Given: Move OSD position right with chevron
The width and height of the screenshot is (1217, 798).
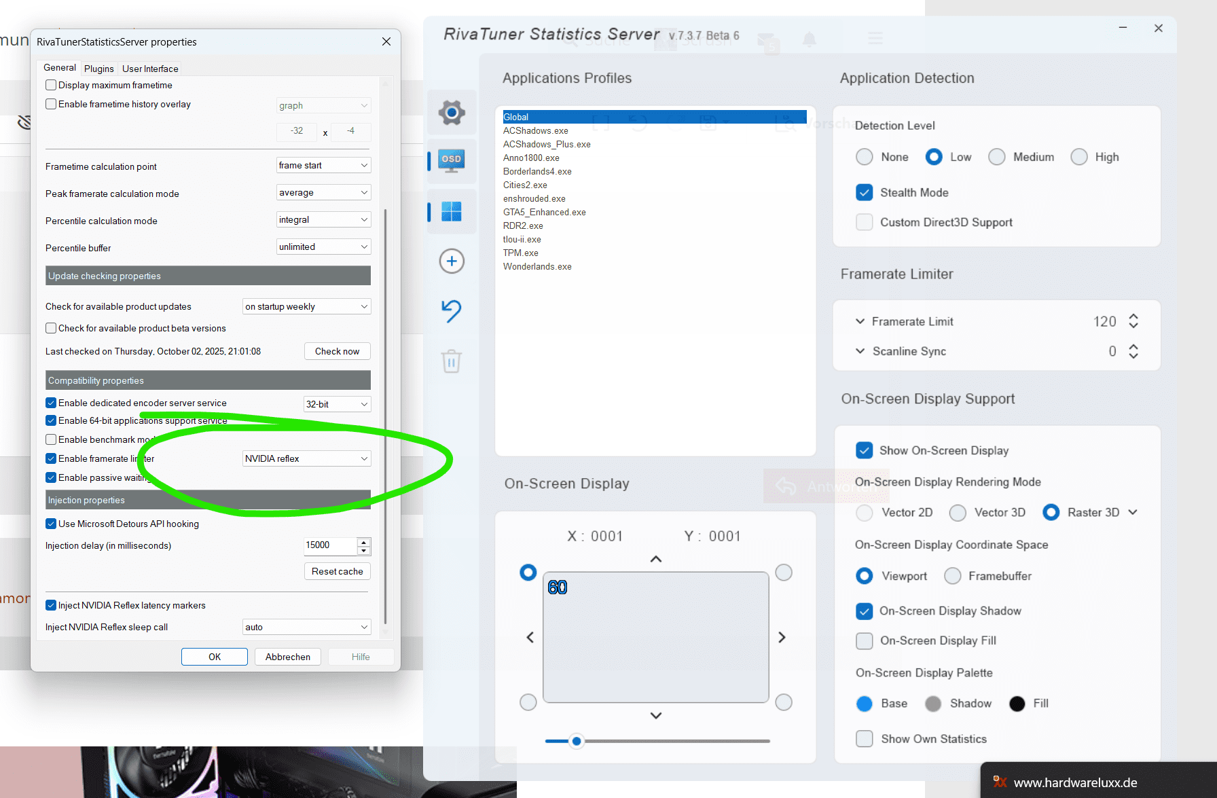Looking at the screenshot, I should pos(782,637).
